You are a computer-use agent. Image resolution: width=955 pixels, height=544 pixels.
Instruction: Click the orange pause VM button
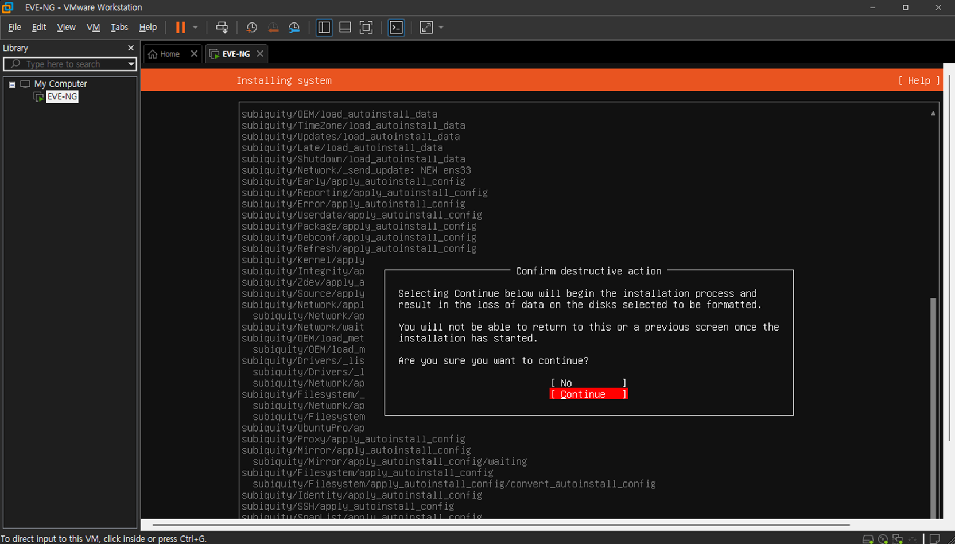[180, 27]
